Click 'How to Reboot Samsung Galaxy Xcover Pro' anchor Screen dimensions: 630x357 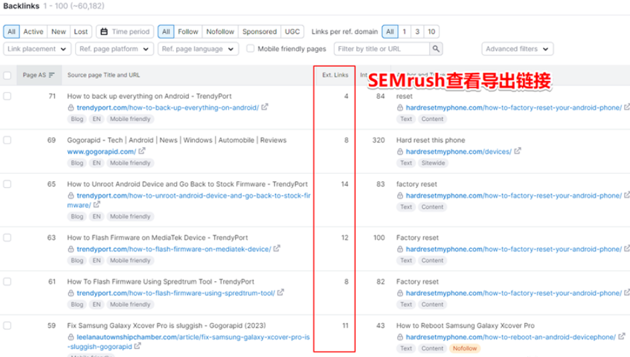465,326
